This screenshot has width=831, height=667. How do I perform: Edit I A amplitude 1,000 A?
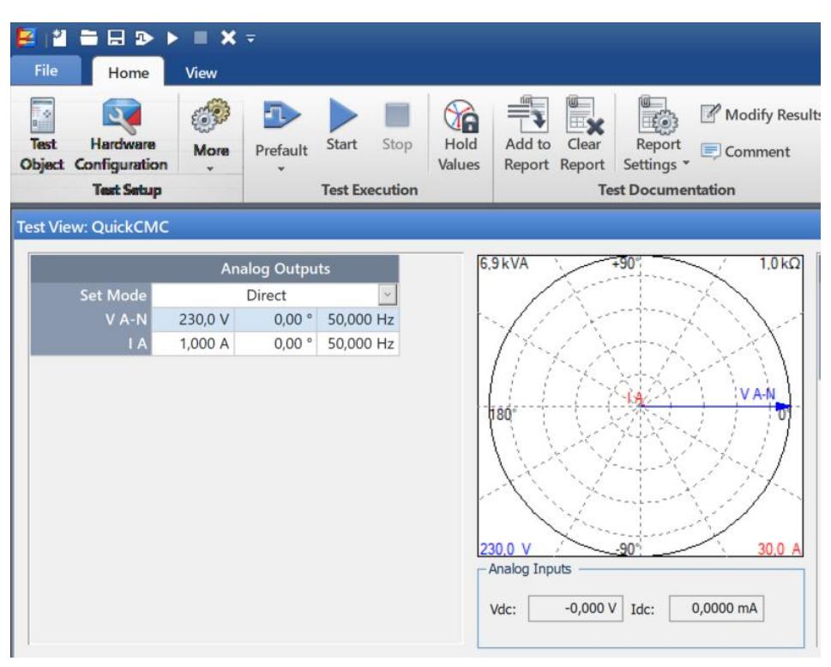(x=193, y=343)
